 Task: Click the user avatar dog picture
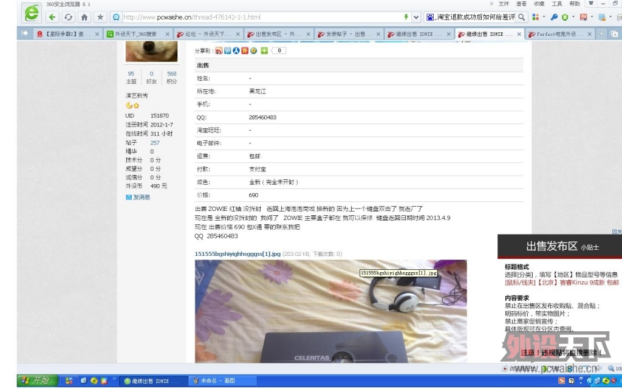[x=151, y=51]
